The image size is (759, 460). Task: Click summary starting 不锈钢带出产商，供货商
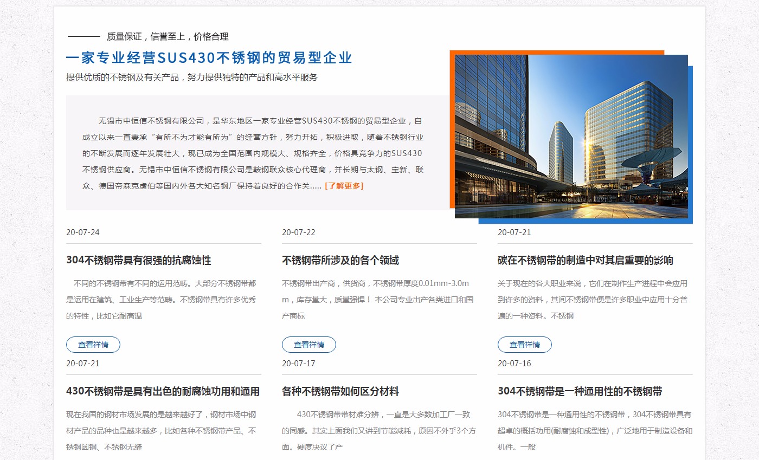click(x=378, y=300)
